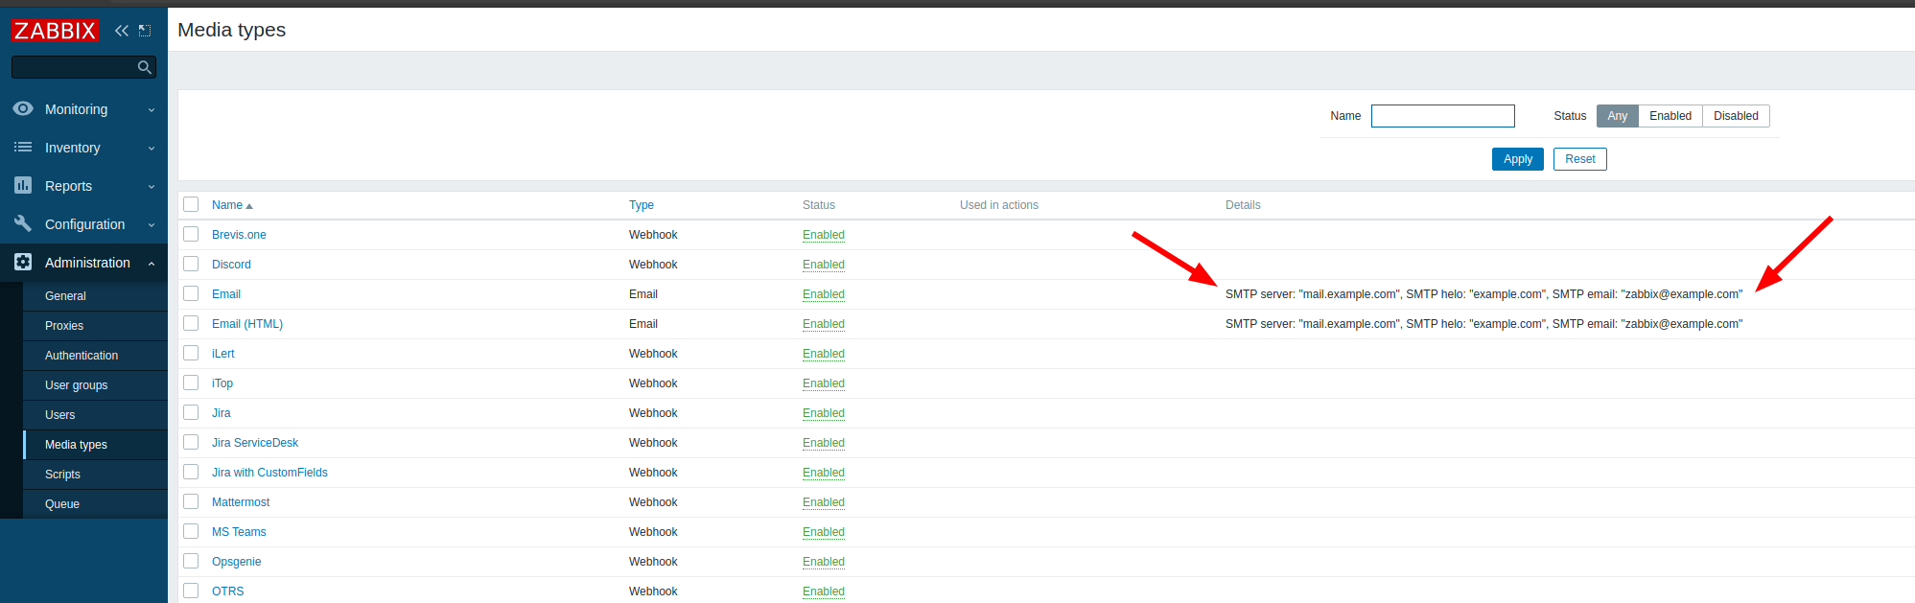Image resolution: width=1915 pixels, height=603 pixels.
Task: Open the Email media type link
Action: coord(226,294)
